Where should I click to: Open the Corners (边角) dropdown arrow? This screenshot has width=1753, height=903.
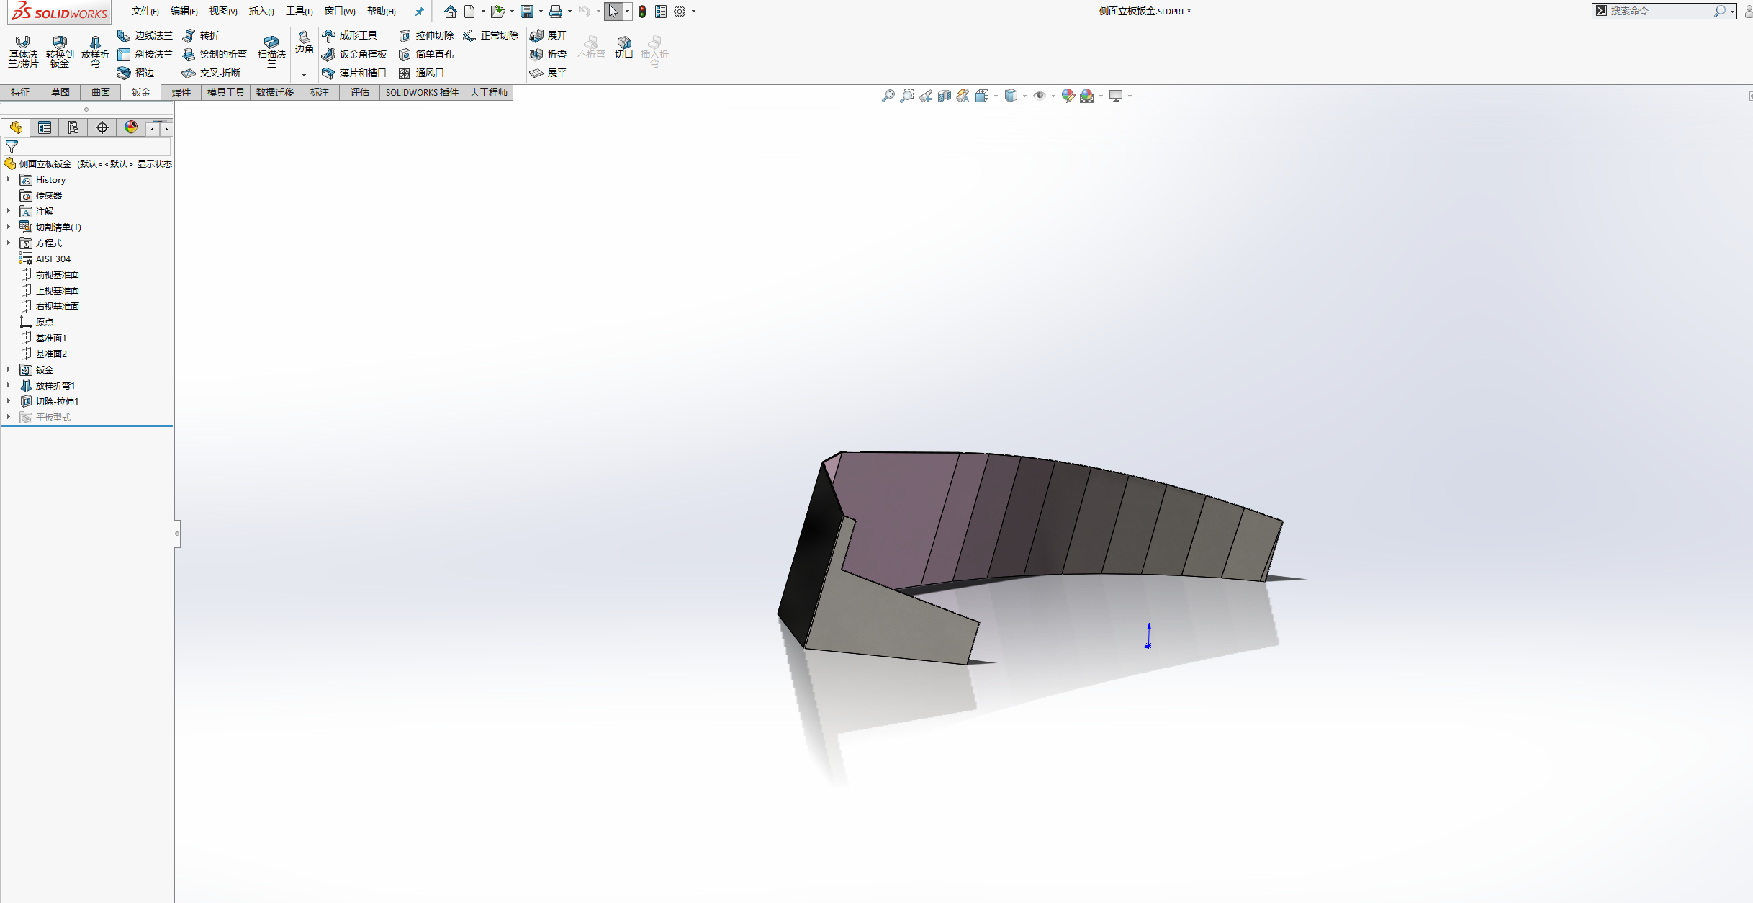tap(304, 74)
